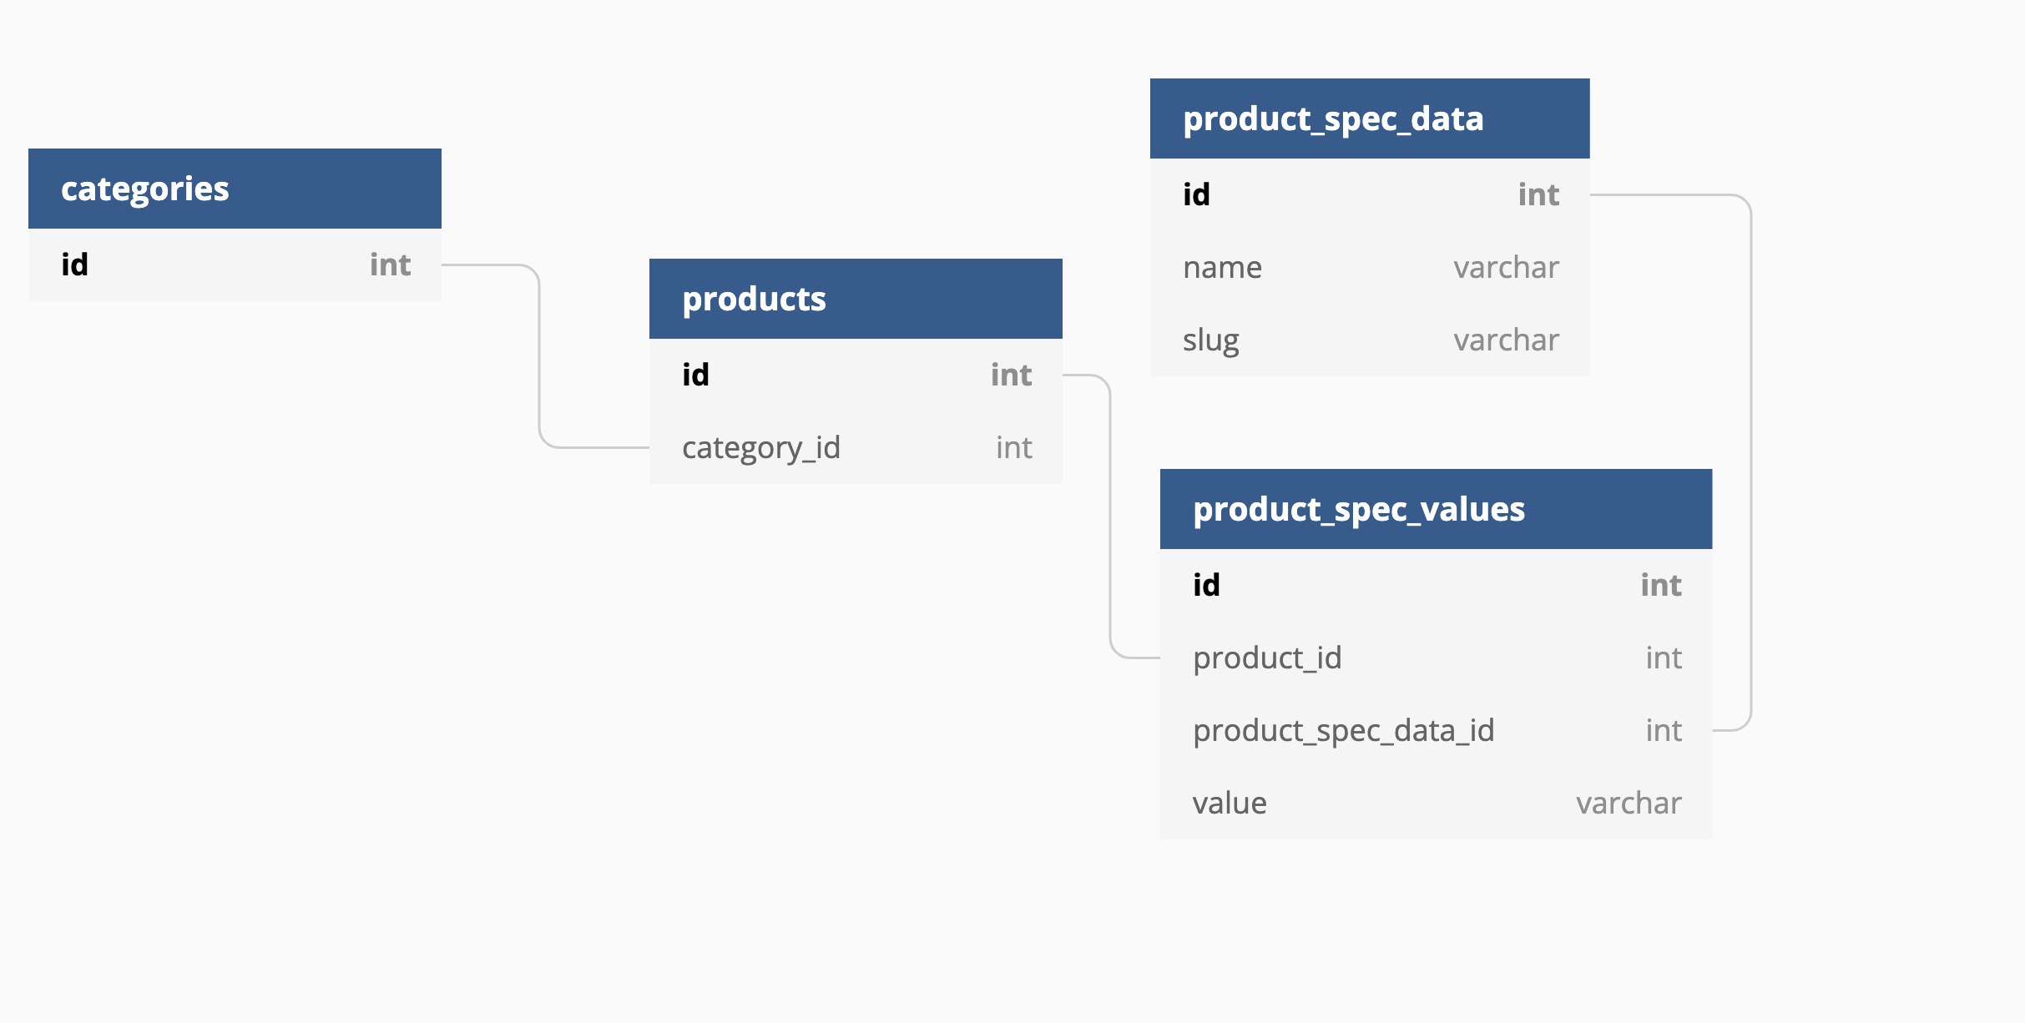Click the int type of category_id column

point(1013,448)
